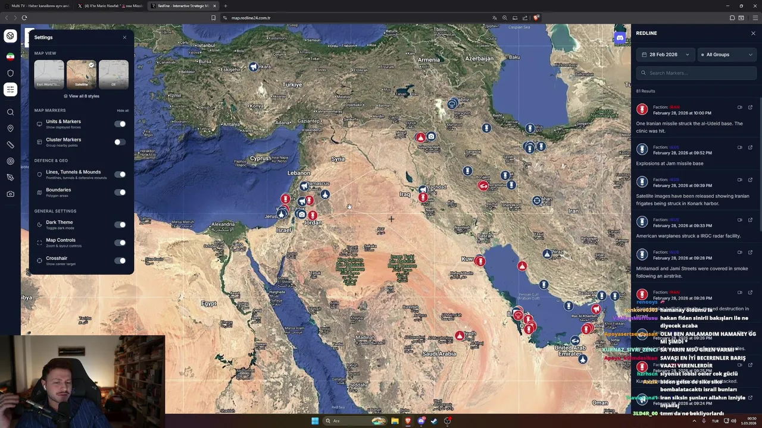Open the All Groups filter dropdown
Viewport: 762px width, 428px height.
pyautogui.click(x=727, y=55)
